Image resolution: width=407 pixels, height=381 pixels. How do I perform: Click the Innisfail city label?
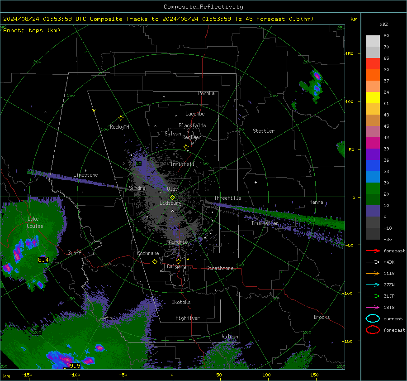[x=183, y=164]
